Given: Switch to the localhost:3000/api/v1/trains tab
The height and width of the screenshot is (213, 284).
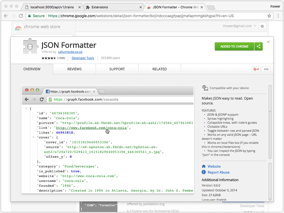Looking at the screenshot, I should pyautogui.click(x=52, y=7).
